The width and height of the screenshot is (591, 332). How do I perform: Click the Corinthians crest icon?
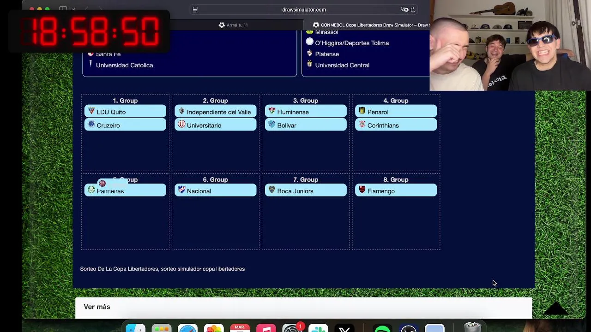click(362, 125)
